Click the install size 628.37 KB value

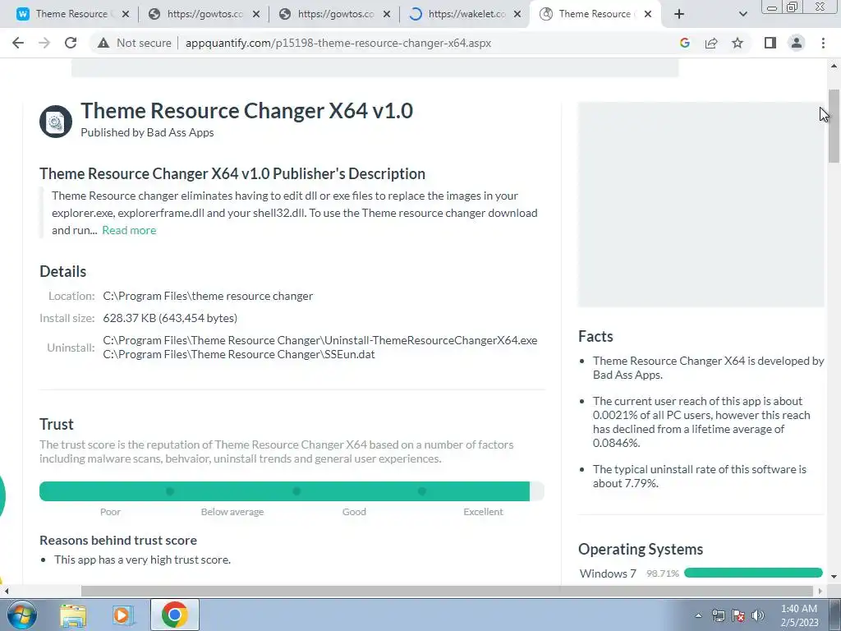tap(170, 318)
